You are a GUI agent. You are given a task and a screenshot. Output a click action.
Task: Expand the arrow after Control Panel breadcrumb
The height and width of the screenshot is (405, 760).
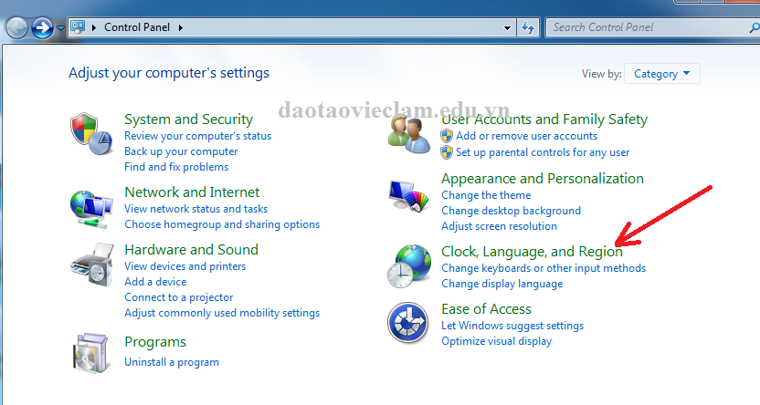coord(181,27)
